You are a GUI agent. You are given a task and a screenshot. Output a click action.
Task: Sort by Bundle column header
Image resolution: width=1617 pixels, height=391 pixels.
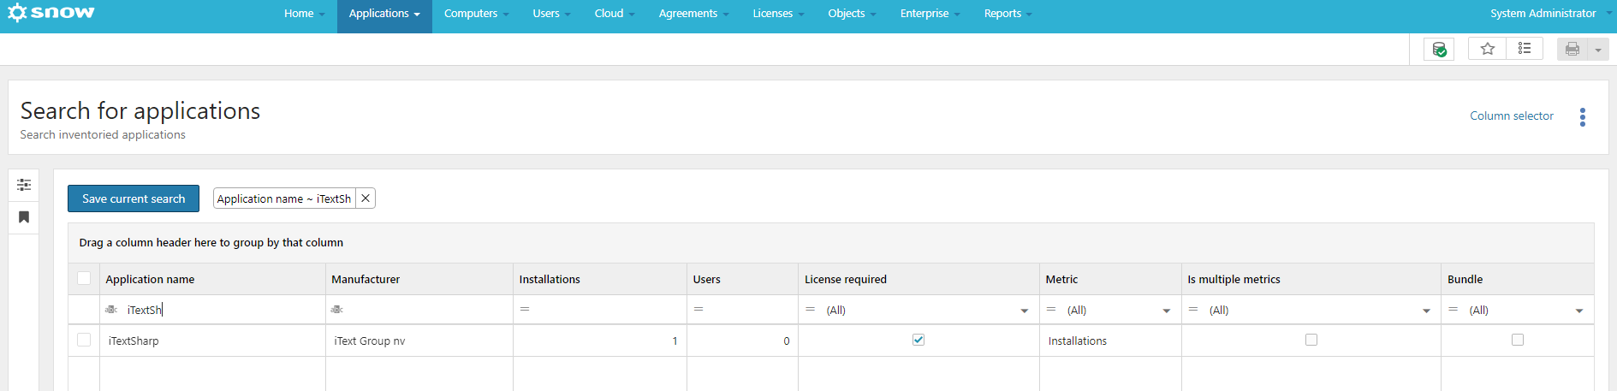[x=1518, y=279]
